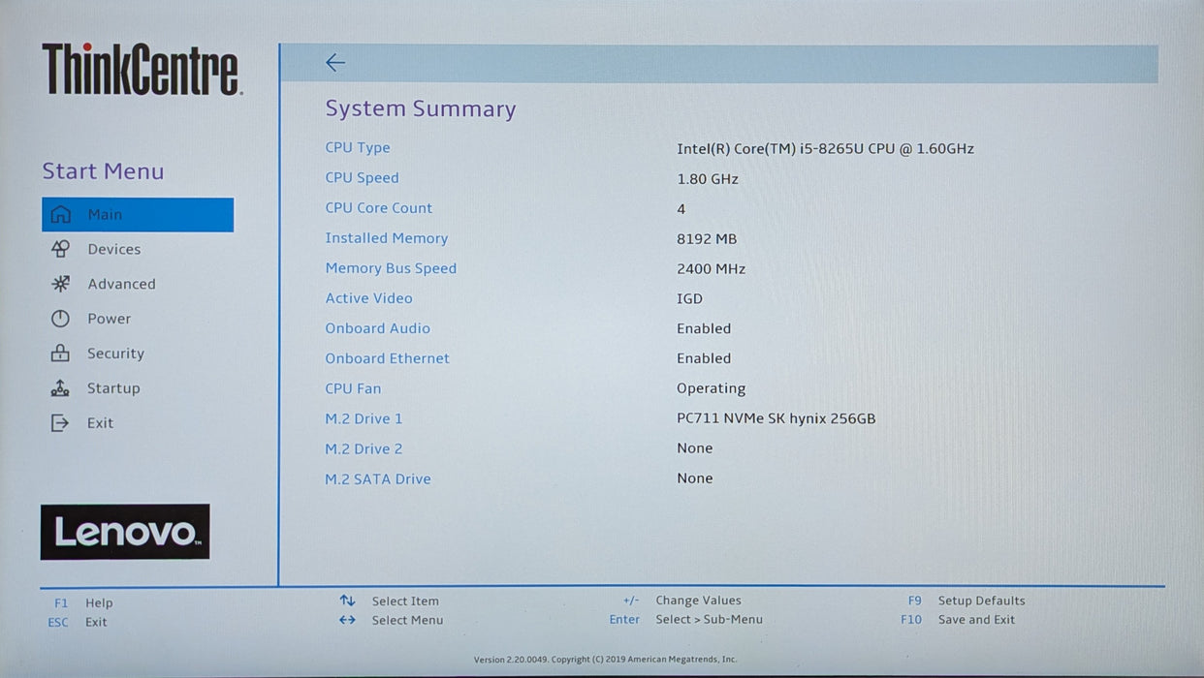
Task: Open the Startup menu
Action: 113,388
